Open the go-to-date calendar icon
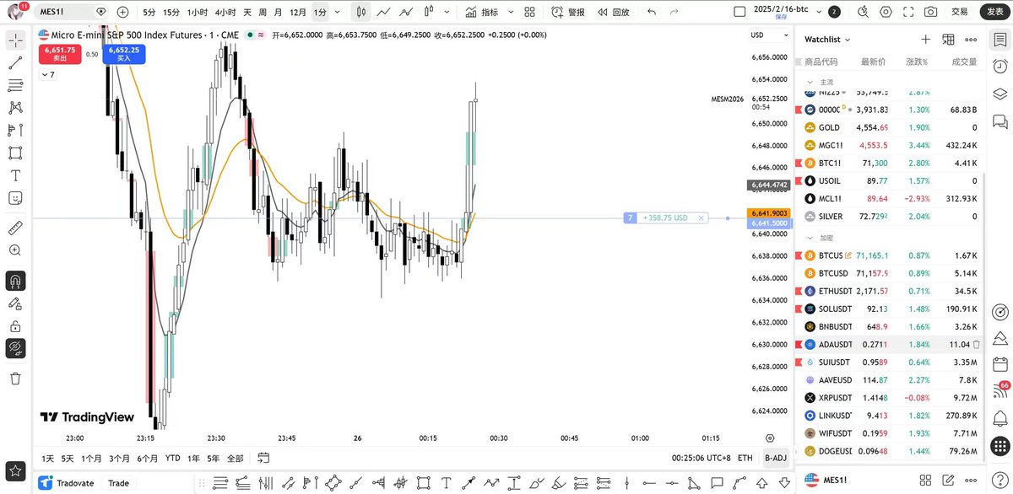 pos(263,458)
